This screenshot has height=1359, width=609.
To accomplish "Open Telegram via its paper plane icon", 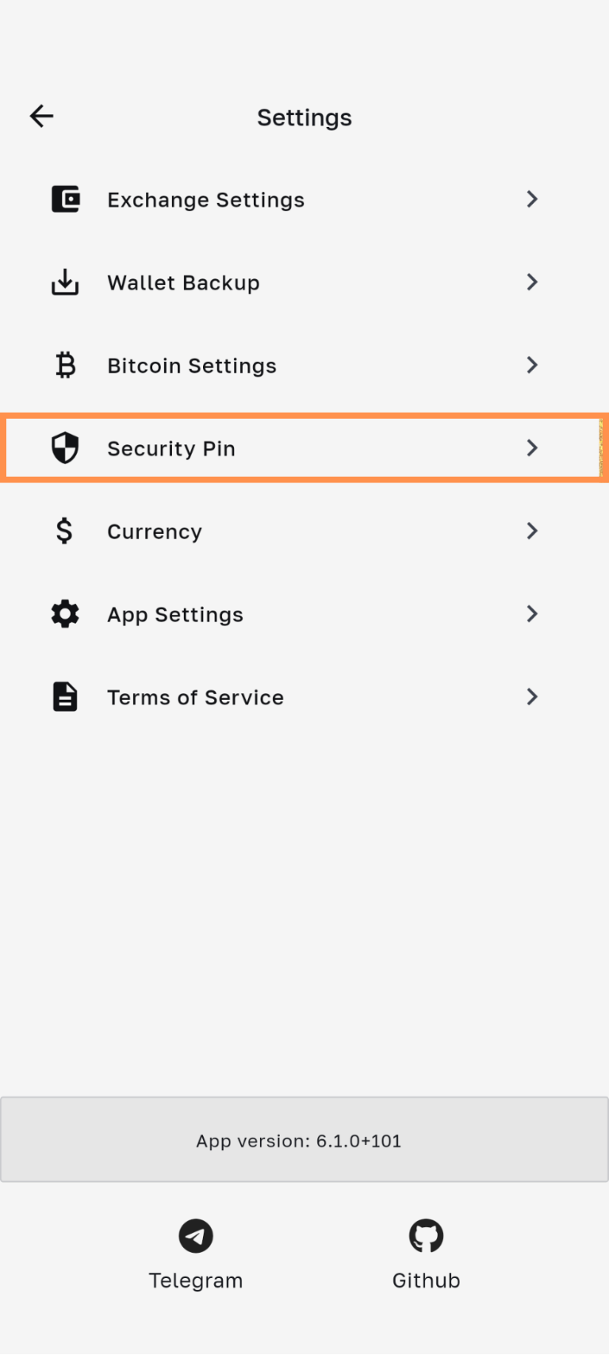I will click(196, 1235).
